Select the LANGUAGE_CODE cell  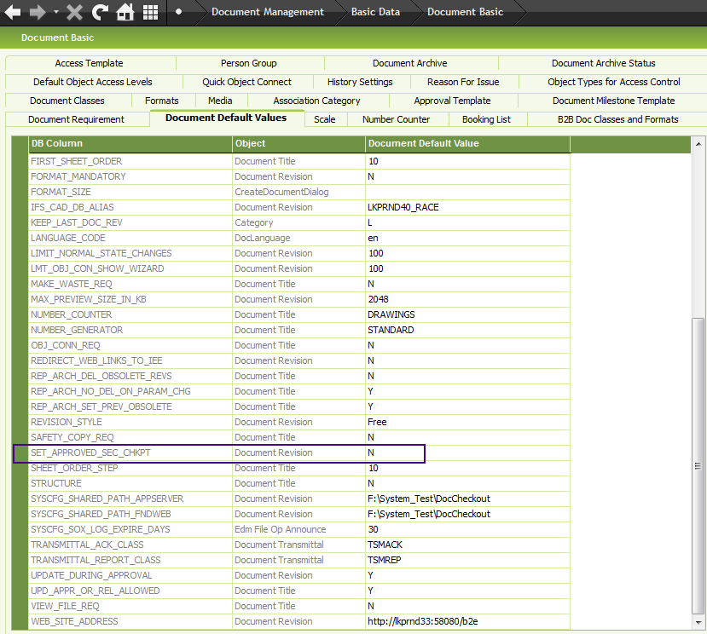(130, 238)
